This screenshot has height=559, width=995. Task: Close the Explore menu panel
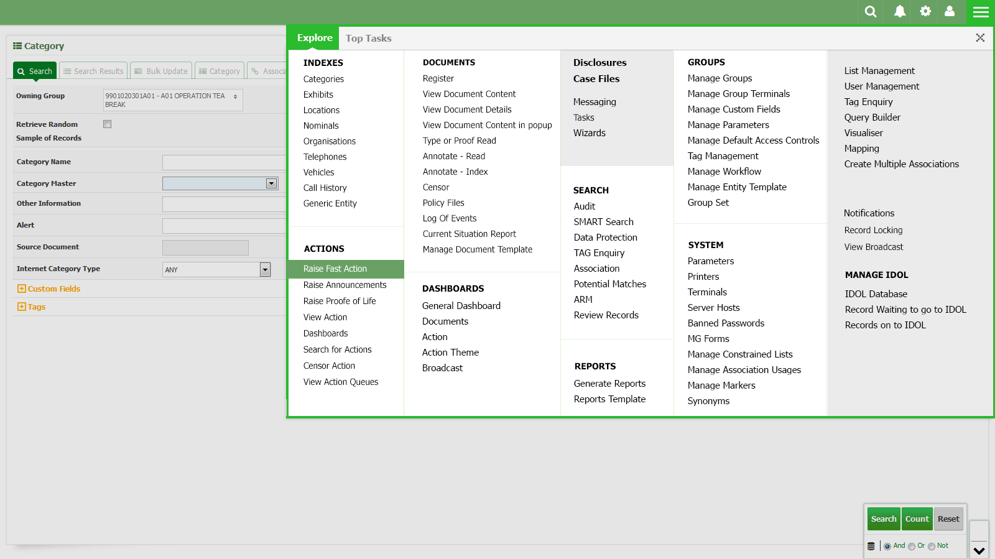[980, 38]
